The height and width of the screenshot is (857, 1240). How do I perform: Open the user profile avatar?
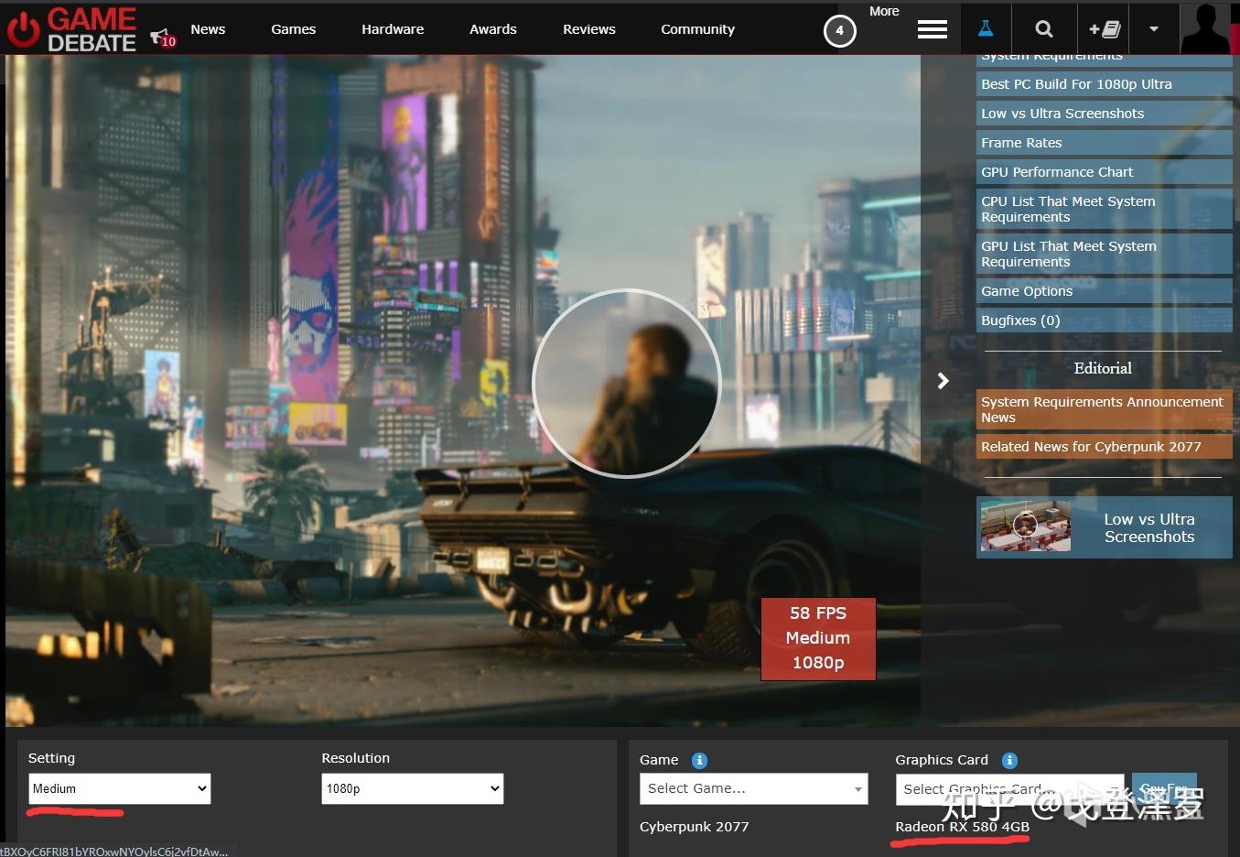click(1205, 29)
